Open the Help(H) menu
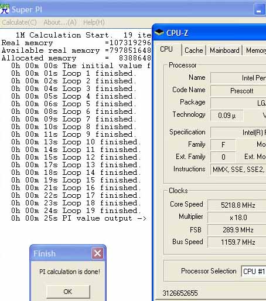 click(94, 22)
